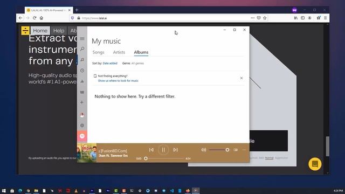Open Now playing icon in Groove sidebar

click(82, 81)
